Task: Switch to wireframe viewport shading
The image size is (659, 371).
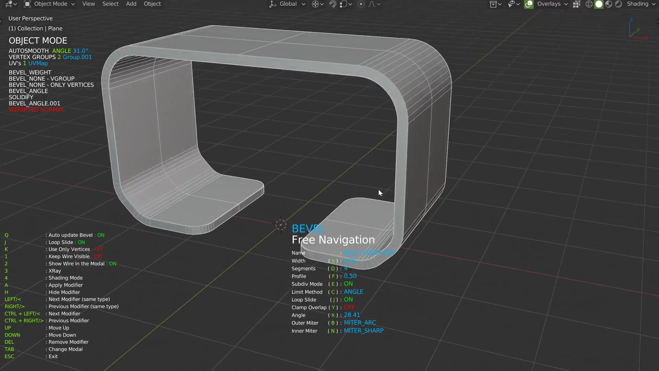Action: (x=589, y=4)
